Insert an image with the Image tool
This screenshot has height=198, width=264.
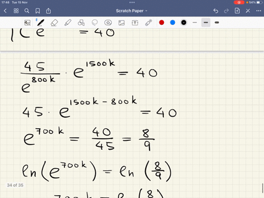pyautogui.click(x=122, y=23)
